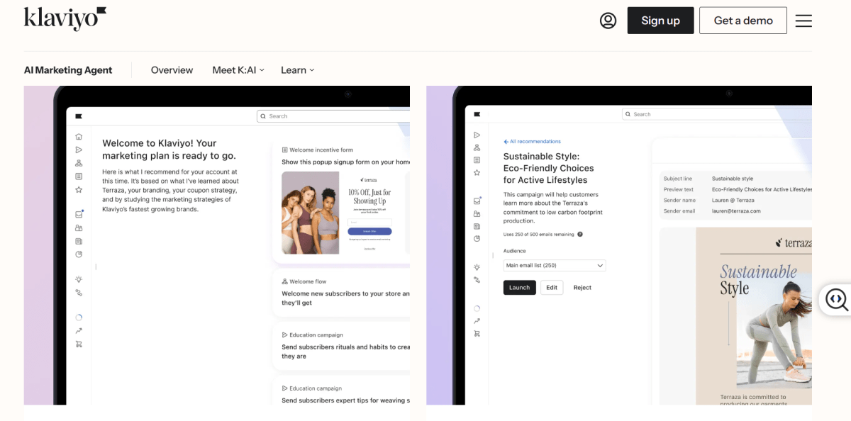Click the AI Marketing Agent heading link
Image resolution: width=851 pixels, height=421 pixels.
tap(68, 70)
